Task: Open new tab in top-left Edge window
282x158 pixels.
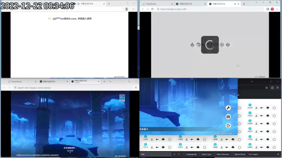Action: (109, 4)
